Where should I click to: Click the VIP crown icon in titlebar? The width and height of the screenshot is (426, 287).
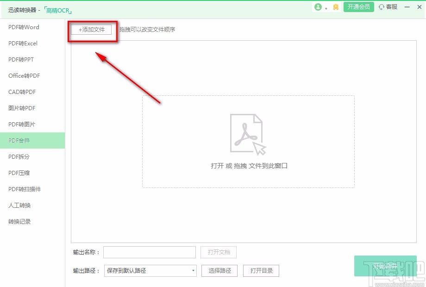pyautogui.click(x=335, y=7)
